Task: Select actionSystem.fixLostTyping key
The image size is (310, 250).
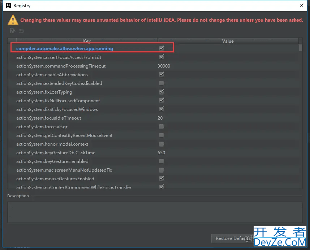Action: 44,92
